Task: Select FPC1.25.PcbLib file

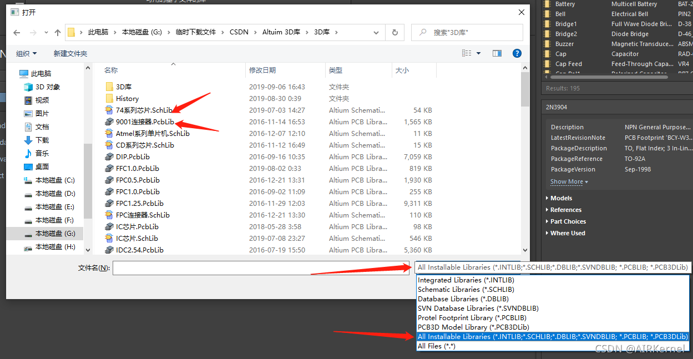Action: tap(140, 204)
